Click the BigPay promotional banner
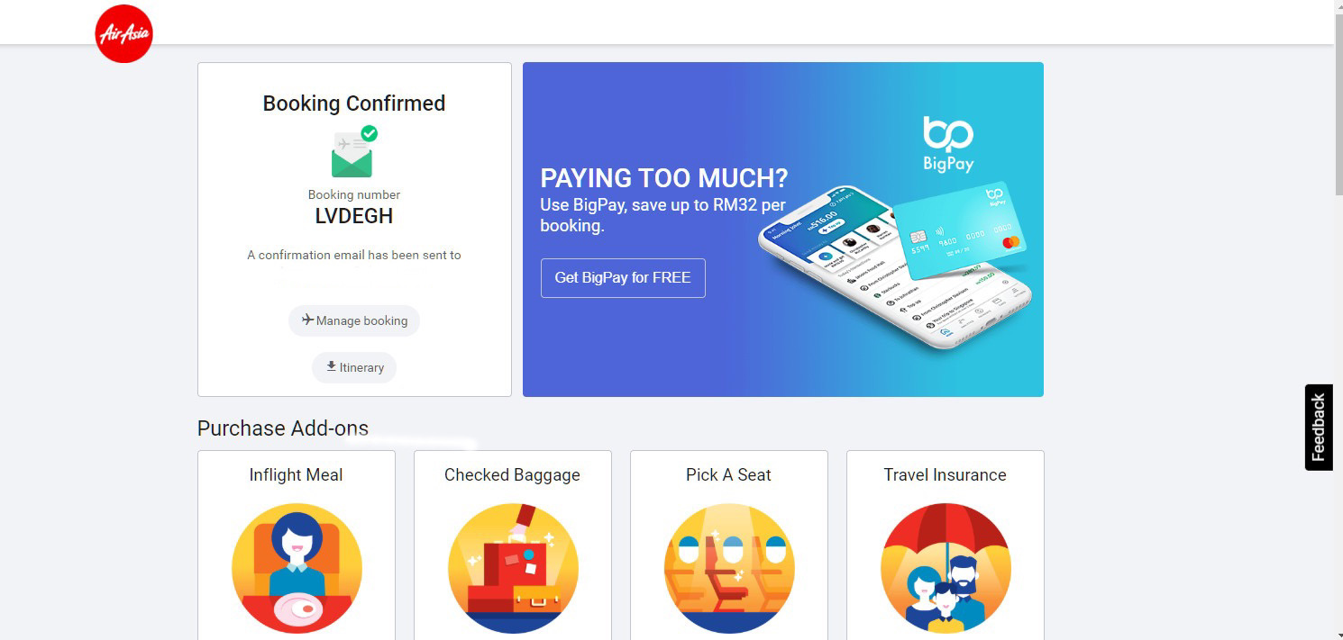The width and height of the screenshot is (1343, 640). point(782,229)
